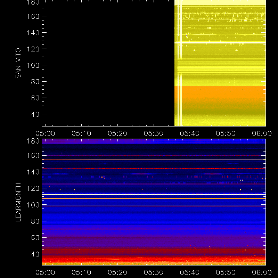Choose the 05:20 time label below Learmonth plot

117,272
